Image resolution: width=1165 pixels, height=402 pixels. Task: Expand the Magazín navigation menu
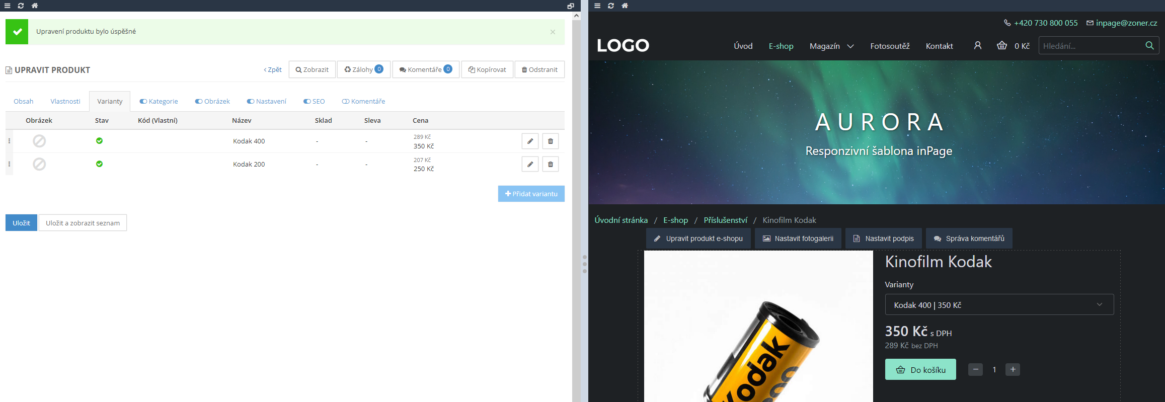tap(831, 46)
